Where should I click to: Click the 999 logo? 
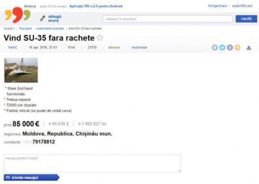(x=18, y=15)
